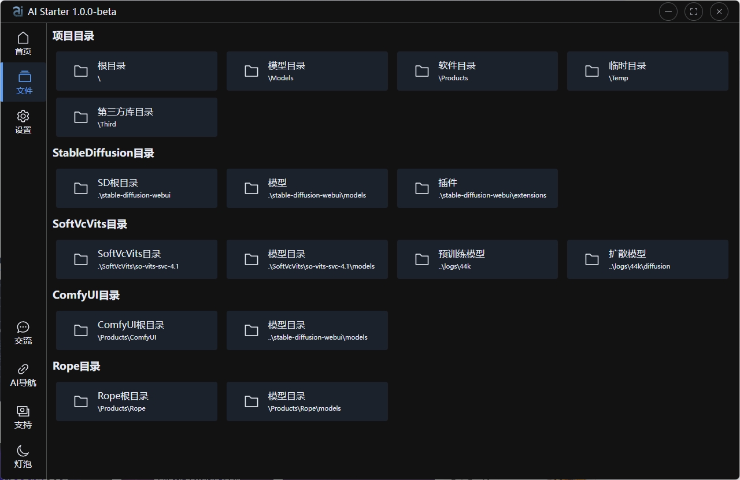This screenshot has width=740, height=480.
Task: Open the 第三方库目录 \Third tile
Action: click(136, 117)
